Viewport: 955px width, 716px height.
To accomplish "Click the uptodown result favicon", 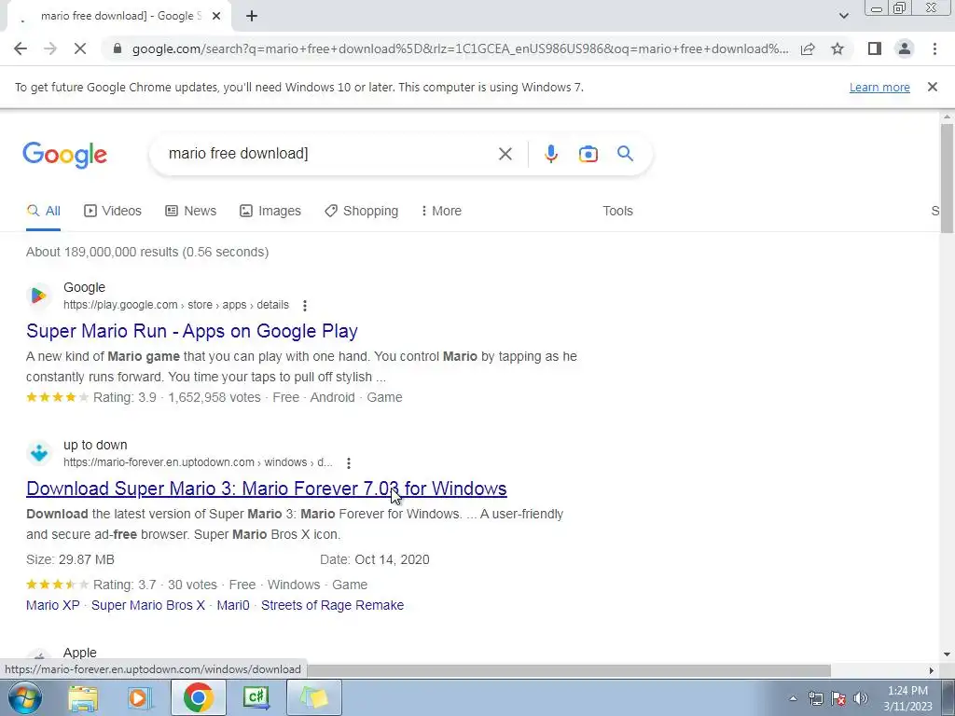I will (x=39, y=454).
